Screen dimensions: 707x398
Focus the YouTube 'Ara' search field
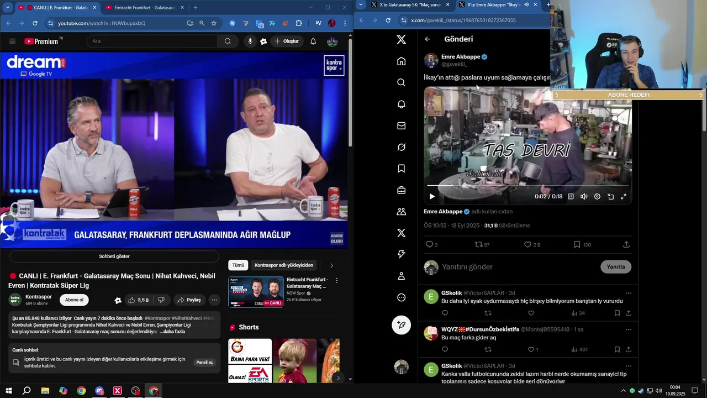[x=152, y=41]
